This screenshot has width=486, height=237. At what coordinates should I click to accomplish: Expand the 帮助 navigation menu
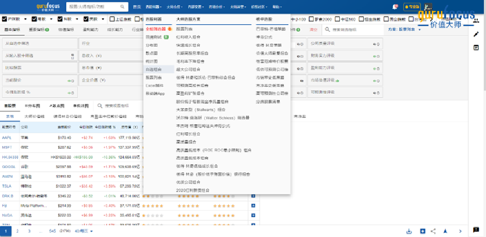tap(277, 7)
